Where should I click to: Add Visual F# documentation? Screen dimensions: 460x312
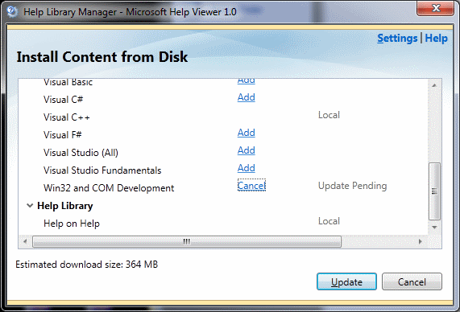(x=247, y=133)
